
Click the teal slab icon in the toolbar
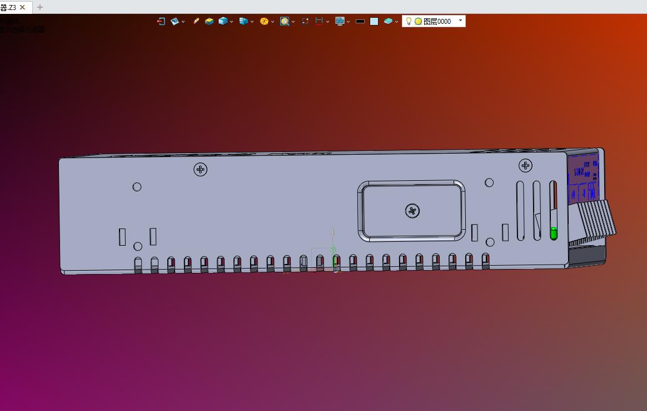tap(388, 21)
